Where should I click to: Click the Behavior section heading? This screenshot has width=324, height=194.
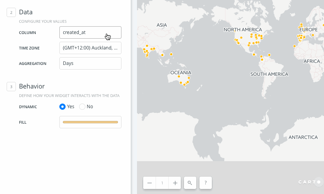tap(32, 86)
